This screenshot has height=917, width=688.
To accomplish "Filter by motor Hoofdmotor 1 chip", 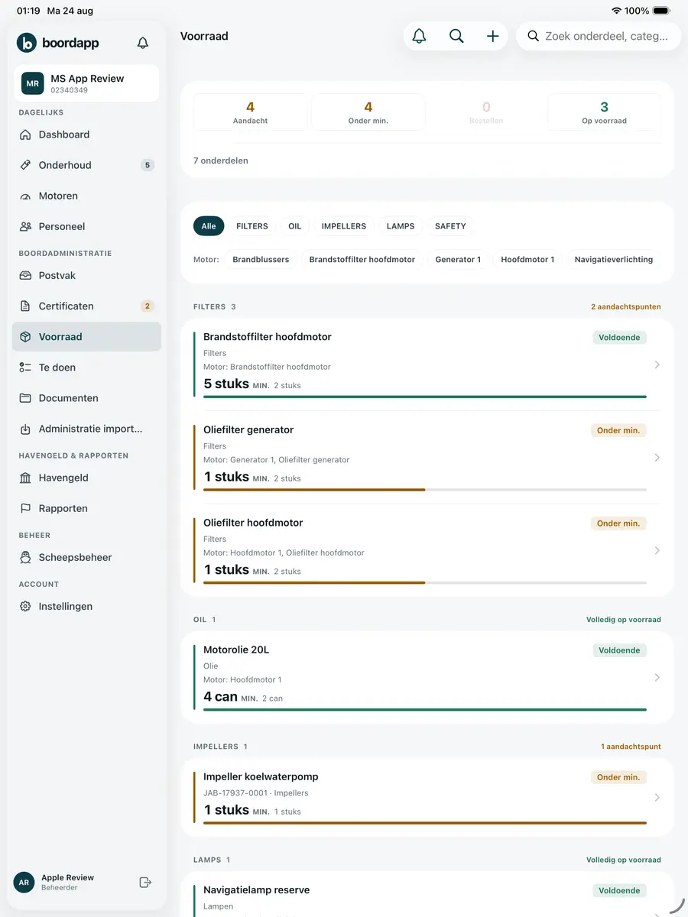I will (x=527, y=259).
